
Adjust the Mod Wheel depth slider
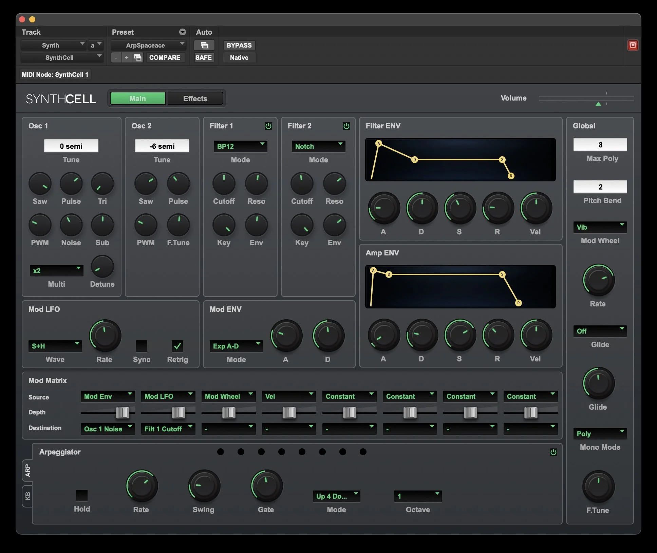(x=229, y=412)
